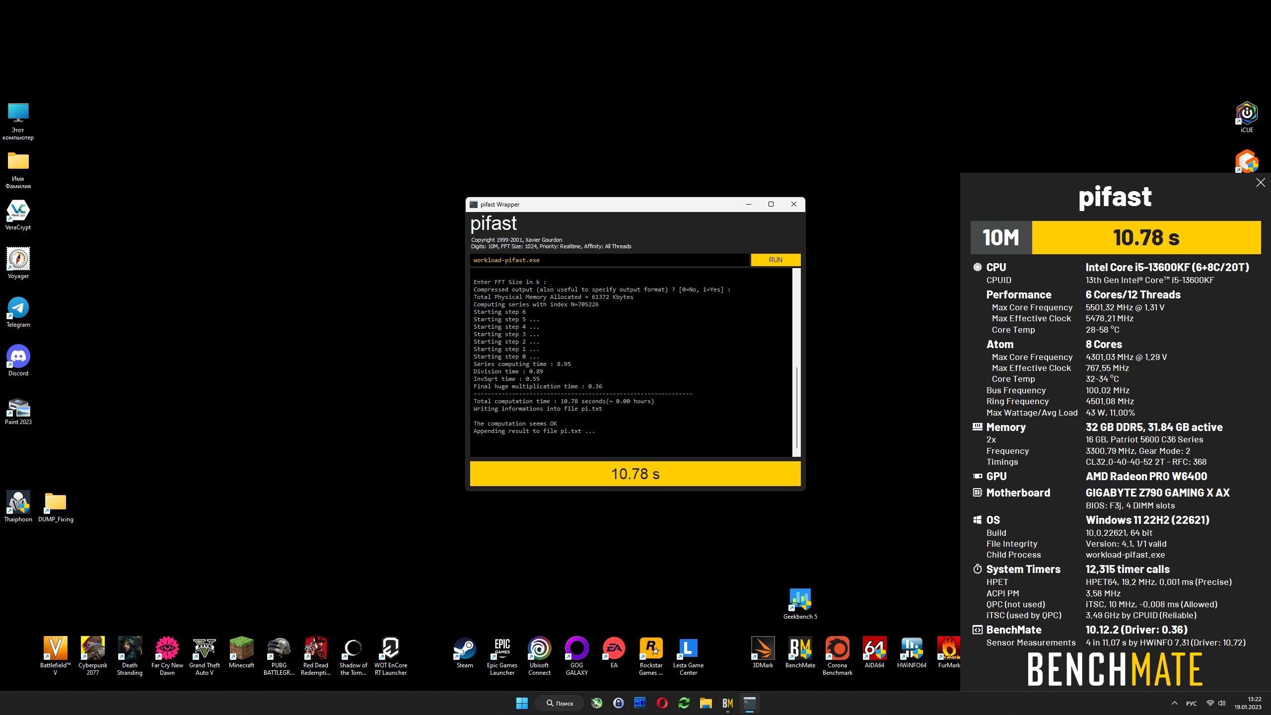Click the workload-pifast.exe input field
Image resolution: width=1271 pixels, height=715 pixels.
pos(609,260)
